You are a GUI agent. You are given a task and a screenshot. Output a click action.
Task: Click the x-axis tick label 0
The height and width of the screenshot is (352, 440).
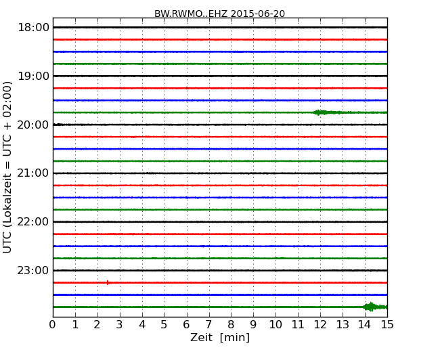pyautogui.click(x=53, y=325)
